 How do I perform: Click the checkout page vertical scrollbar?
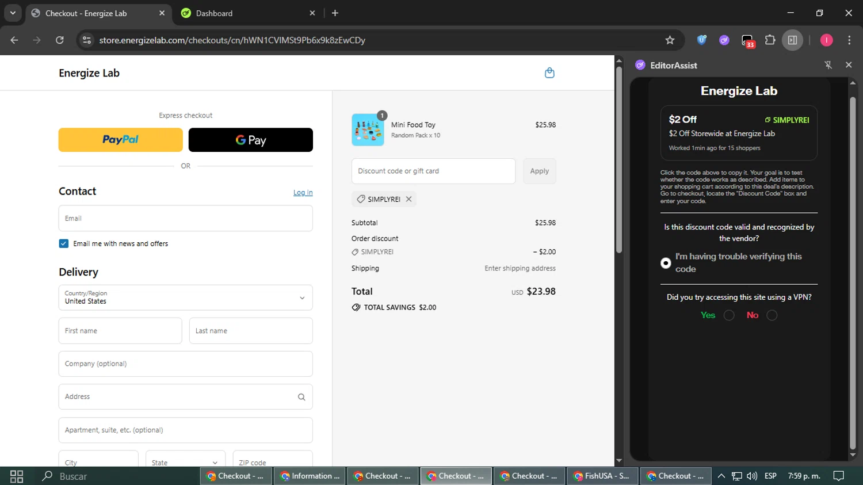tap(619, 160)
